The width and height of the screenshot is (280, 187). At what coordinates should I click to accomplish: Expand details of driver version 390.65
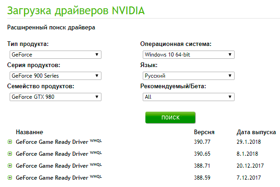coord(10,154)
